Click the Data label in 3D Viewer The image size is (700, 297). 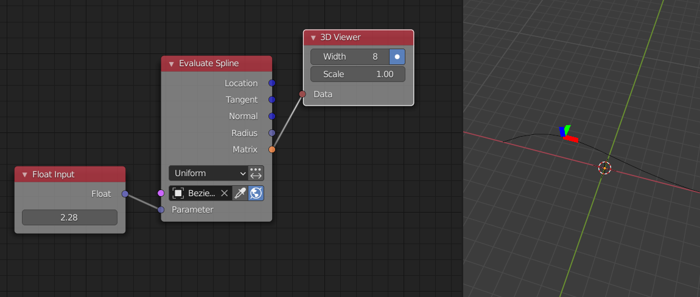coord(323,94)
